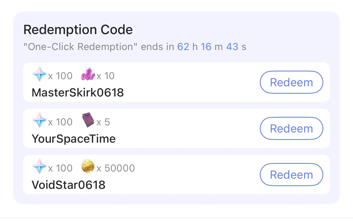This screenshot has height=221, width=353.
Task: Redeem the code MasterSkirk0618
Action: click(291, 82)
